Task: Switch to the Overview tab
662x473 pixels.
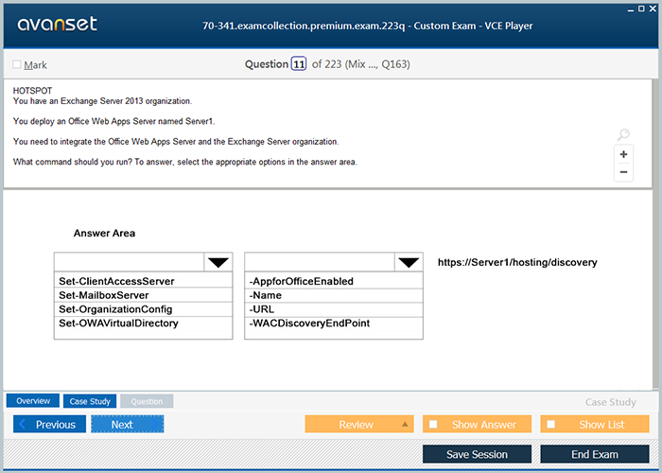Action: tap(33, 401)
